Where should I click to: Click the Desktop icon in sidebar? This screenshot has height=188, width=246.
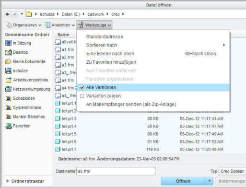point(8,52)
